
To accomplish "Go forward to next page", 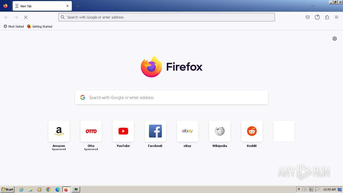I will pyautogui.click(x=16, y=17).
